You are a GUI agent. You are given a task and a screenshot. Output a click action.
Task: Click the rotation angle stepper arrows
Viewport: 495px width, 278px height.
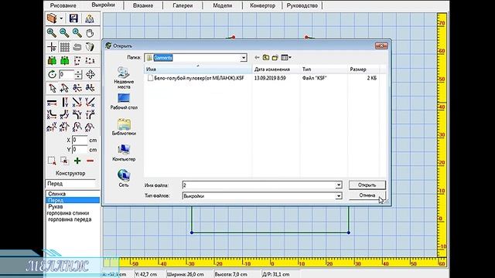[x=78, y=74]
